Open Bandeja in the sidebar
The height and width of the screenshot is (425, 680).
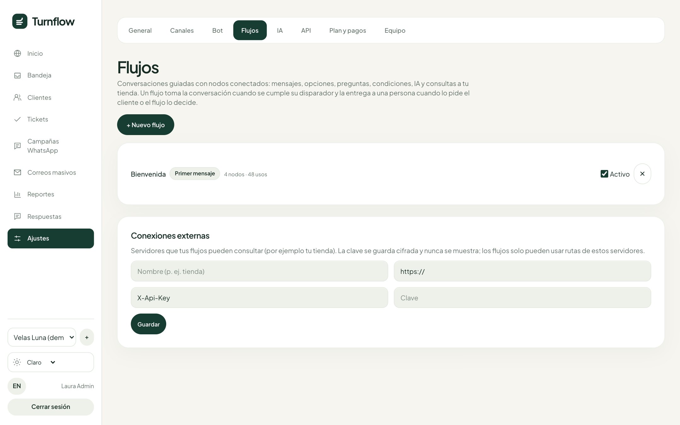51,75
